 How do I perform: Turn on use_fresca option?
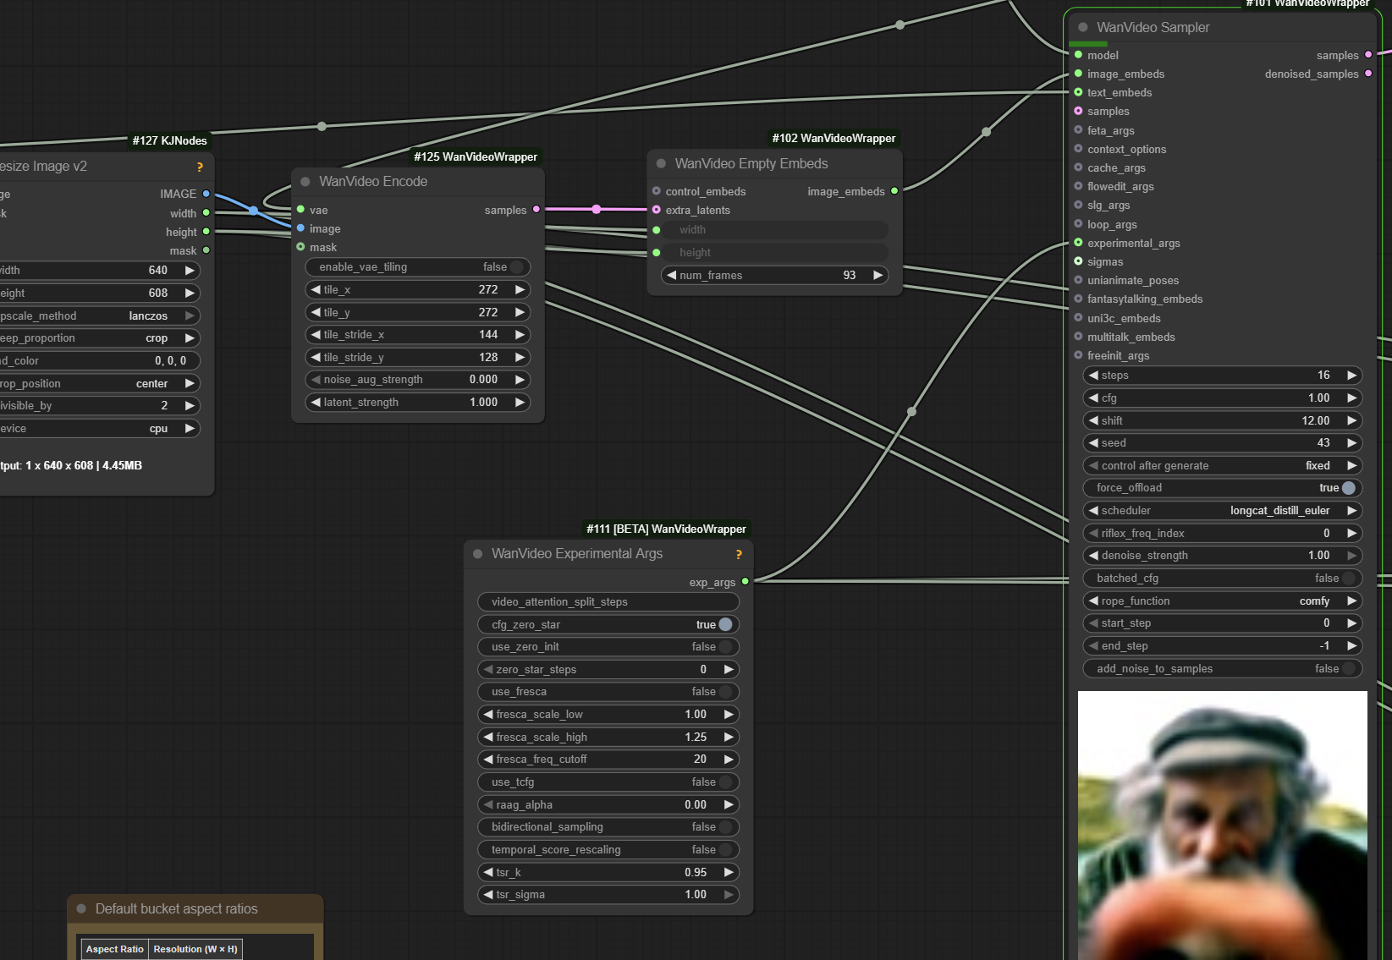[724, 692]
